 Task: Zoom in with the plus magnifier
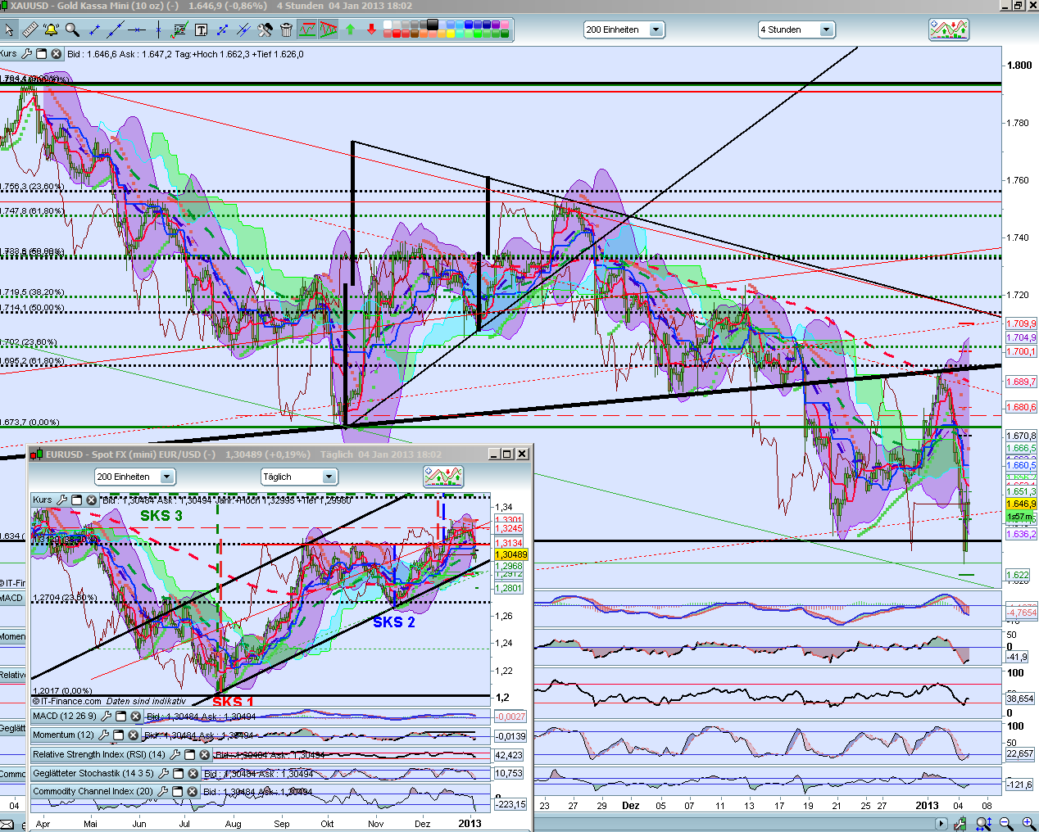1028,824
